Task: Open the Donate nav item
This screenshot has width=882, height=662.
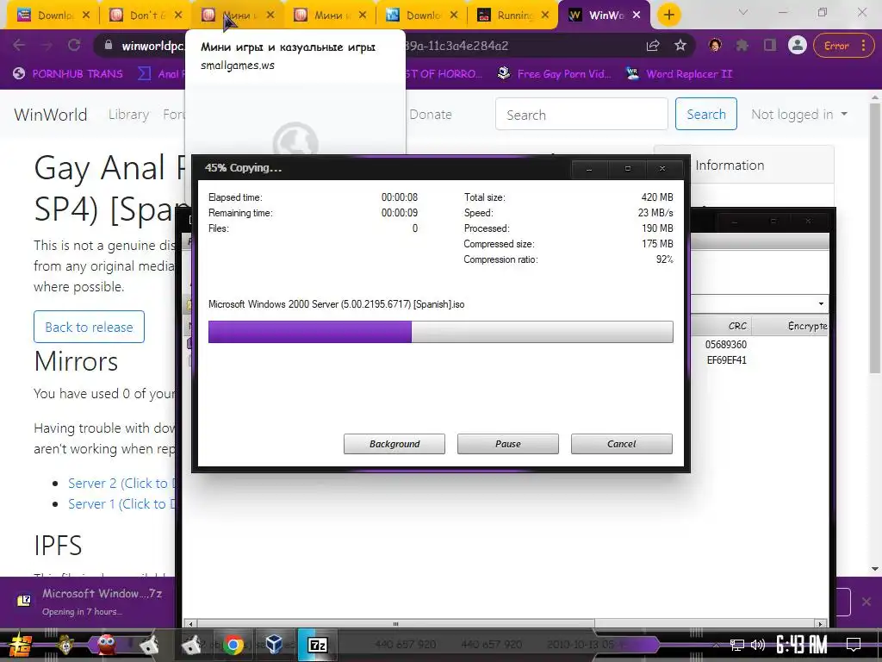Action: pyautogui.click(x=431, y=115)
